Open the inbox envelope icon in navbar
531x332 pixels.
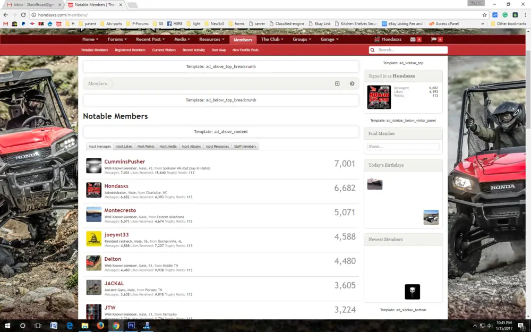(x=413, y=39)
